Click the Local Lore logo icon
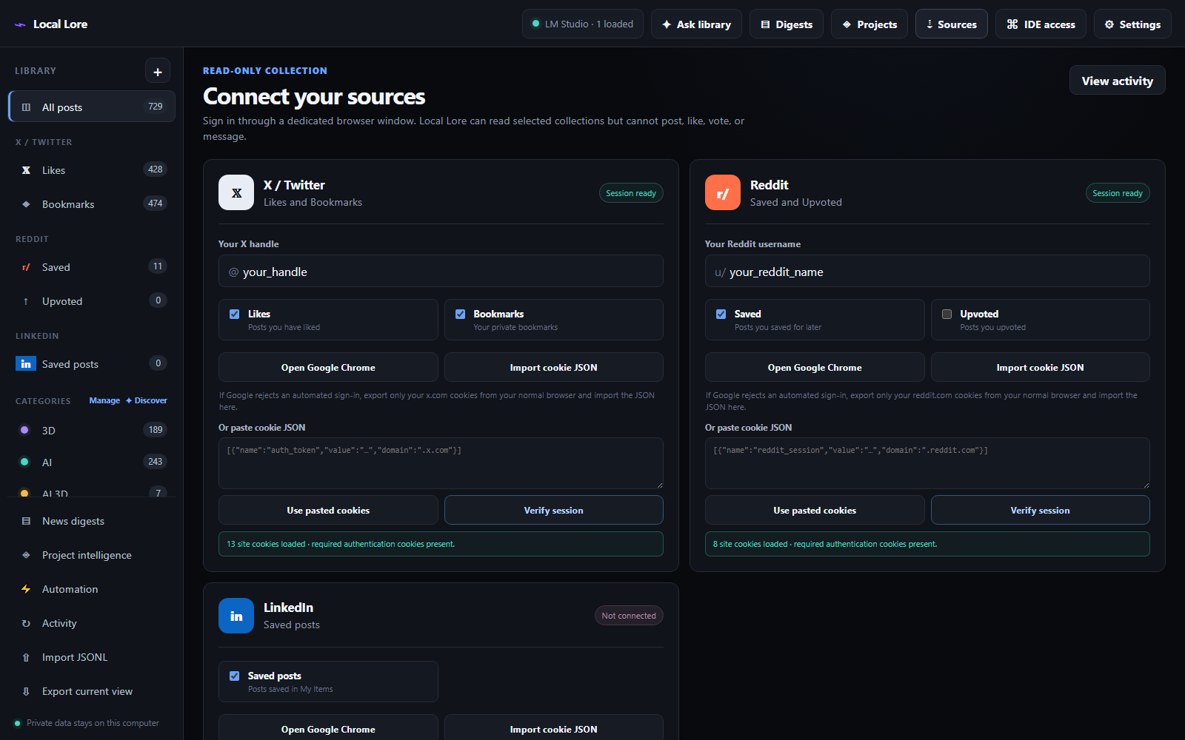The width and height of the screenshot is (1185, 740). tap(20, 24)
